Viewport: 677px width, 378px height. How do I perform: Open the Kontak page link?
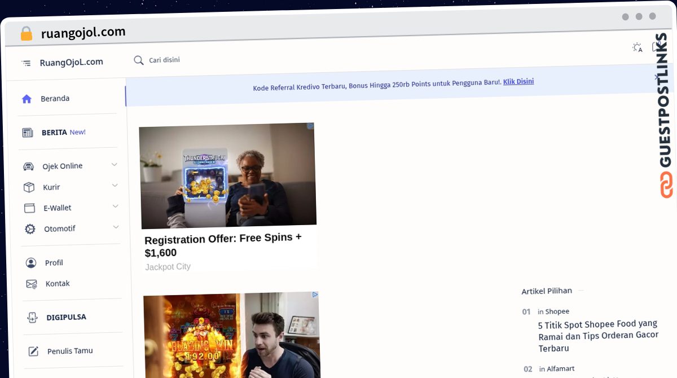[58, 283]
